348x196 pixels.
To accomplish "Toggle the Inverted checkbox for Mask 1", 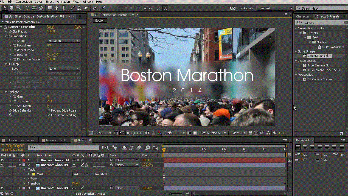I will 92,174.
